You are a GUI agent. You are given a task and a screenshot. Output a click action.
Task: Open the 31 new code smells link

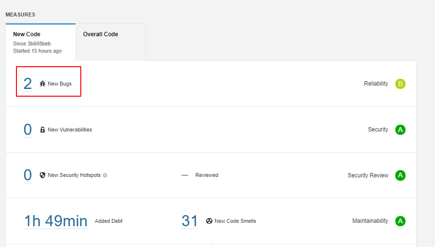[x=190, y=221]
